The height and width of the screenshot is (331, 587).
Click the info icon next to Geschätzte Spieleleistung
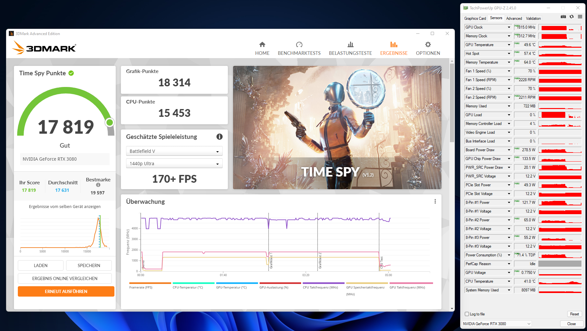click(219, 137)
